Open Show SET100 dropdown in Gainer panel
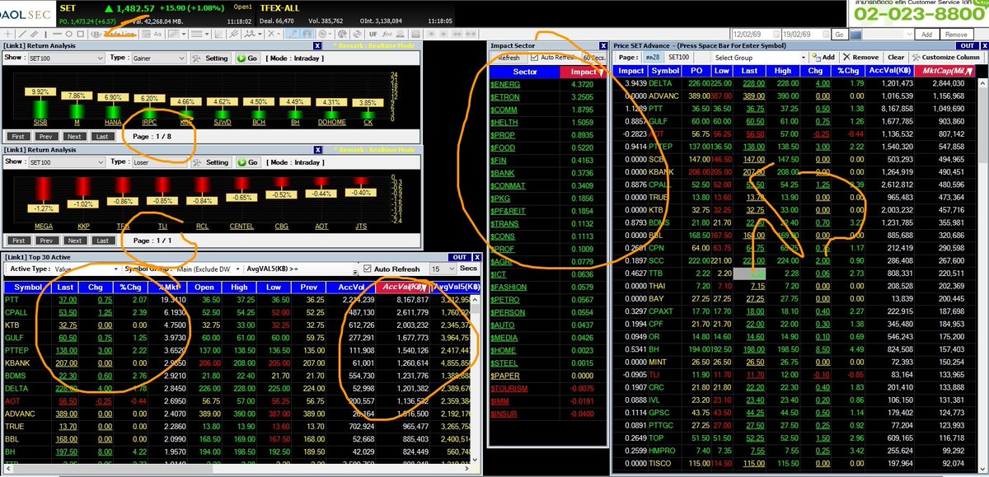This screenshot has height=477, width=989. click(x=65, y=58)
